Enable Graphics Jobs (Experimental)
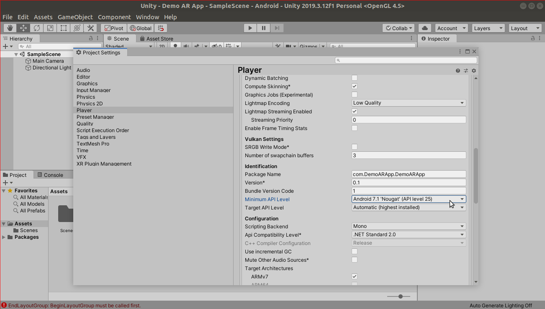 pos(355,94)
